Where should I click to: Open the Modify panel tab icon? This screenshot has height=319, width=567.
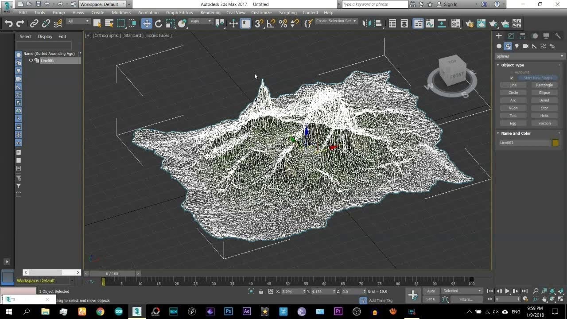(x=511, y=36)
